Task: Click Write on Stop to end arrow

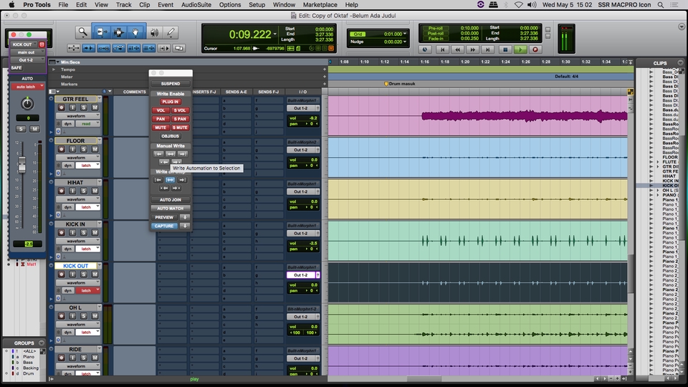Action: (x=181, y=180)
